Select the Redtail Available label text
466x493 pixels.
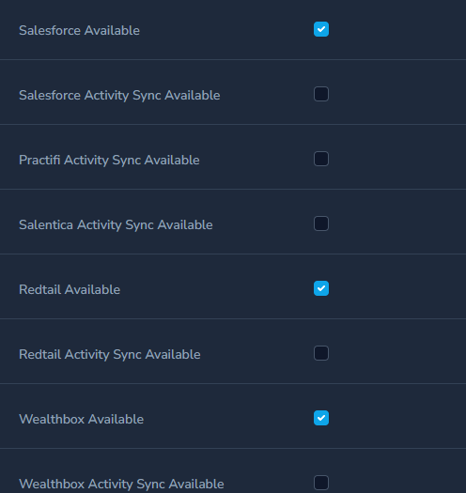[70, 289]
